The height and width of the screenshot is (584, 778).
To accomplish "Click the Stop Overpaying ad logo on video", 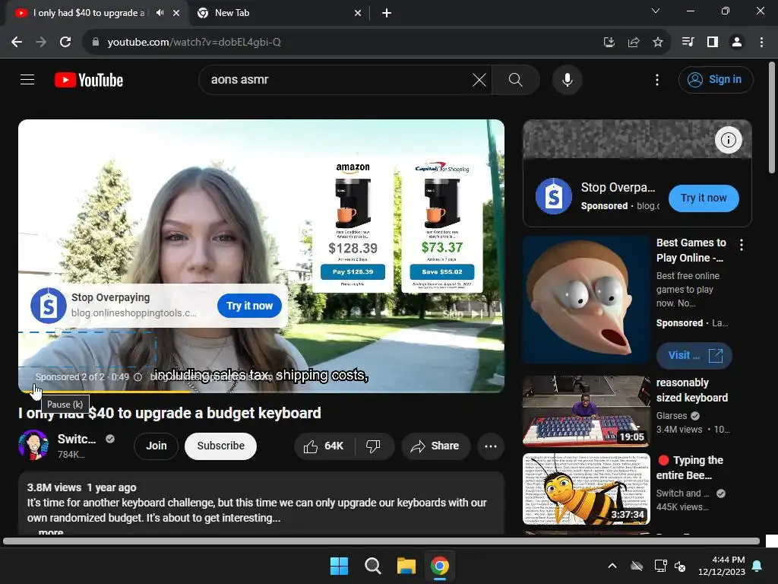I will click(x=48, y=306).
